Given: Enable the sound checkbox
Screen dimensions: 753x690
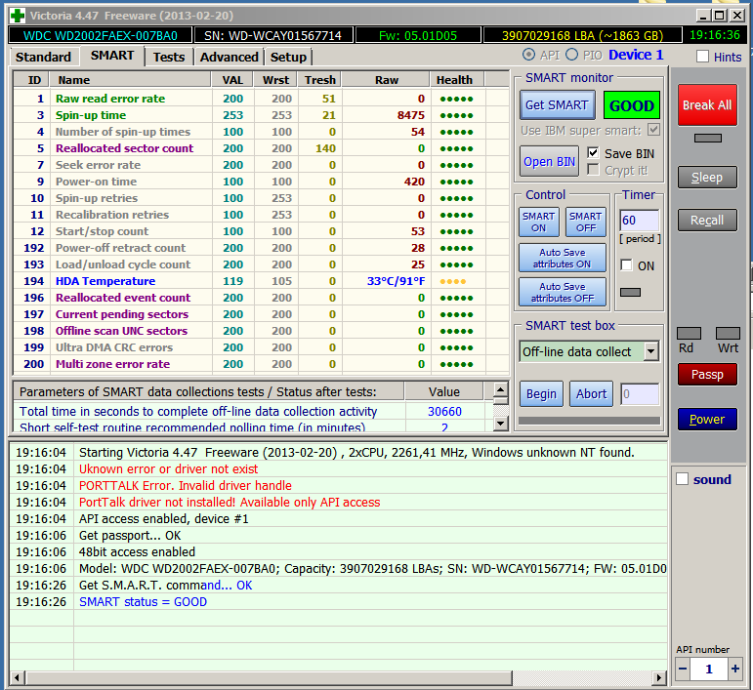Looking at the screenshot, I should point(683,479).
